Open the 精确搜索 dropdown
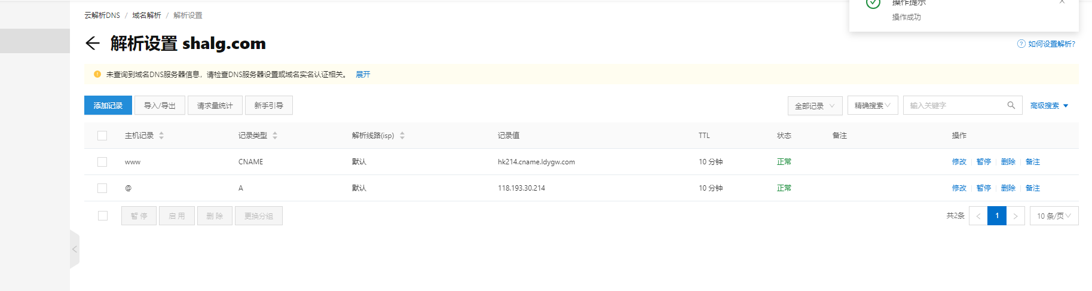 pos(872,106)
